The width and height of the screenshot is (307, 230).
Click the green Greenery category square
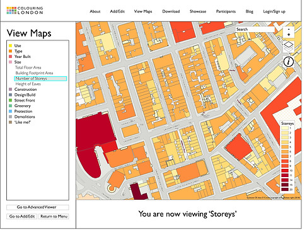coord(10,106)
